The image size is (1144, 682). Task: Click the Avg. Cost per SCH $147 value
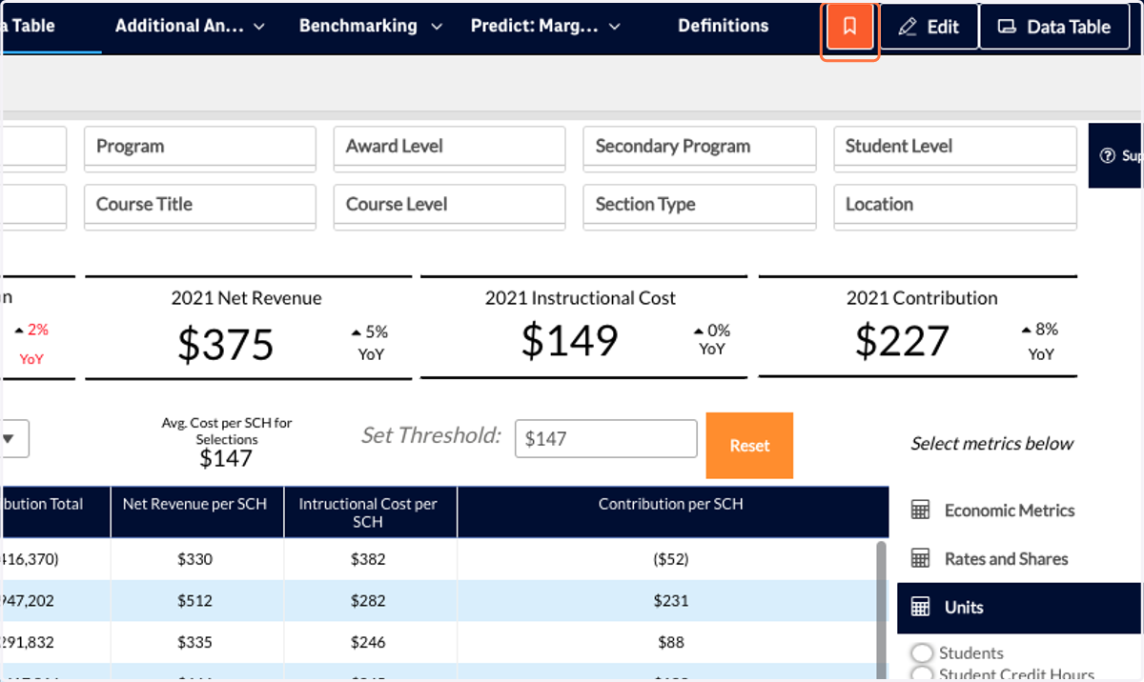(226, 459)
